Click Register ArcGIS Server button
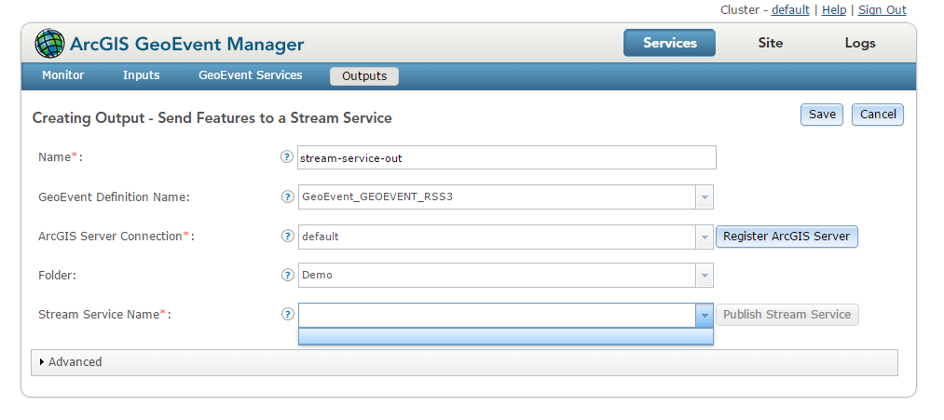 787,237
